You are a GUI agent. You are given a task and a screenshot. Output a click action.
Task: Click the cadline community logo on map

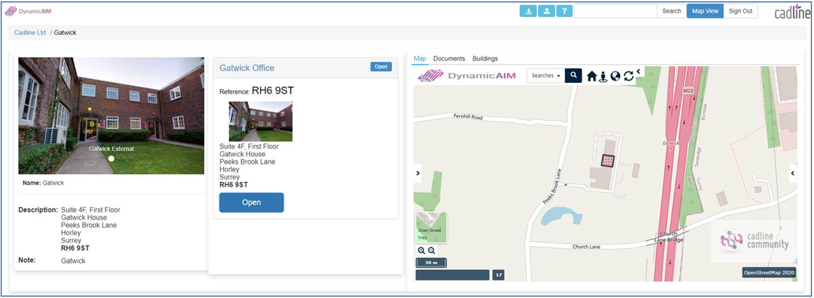[755, 241]
